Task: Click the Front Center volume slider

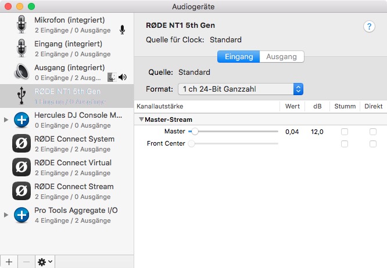Action: [x=233, y=143]
